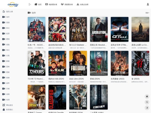Screen dimensions: 151x113
Task: Click the 角斗士2 Gladiator title link
Action: [78, 45]
